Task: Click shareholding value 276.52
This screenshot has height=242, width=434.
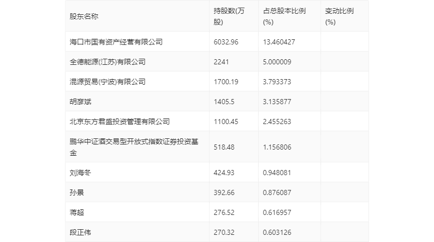Action: tap(224, 212)
